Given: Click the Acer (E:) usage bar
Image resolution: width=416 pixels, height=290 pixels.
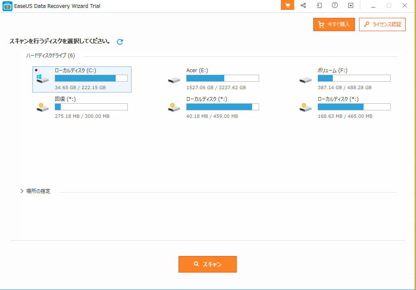Looking at the screenshot, I should click(223, 78).
